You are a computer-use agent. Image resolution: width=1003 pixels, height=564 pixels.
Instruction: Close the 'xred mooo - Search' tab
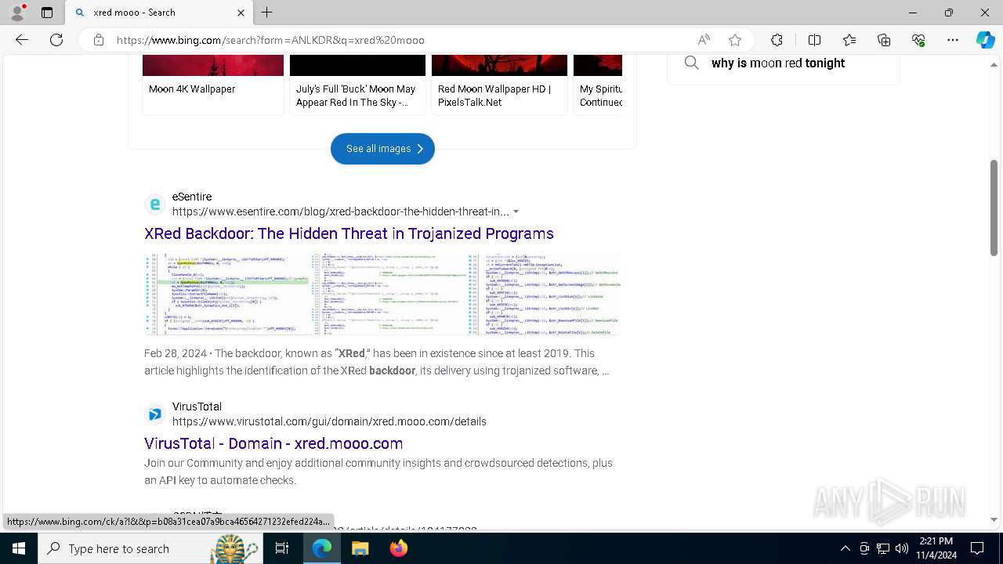pos(241,13)
